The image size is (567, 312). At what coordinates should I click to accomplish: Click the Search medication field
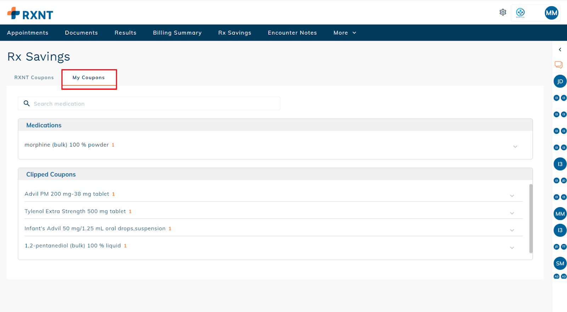coord(149,103)
